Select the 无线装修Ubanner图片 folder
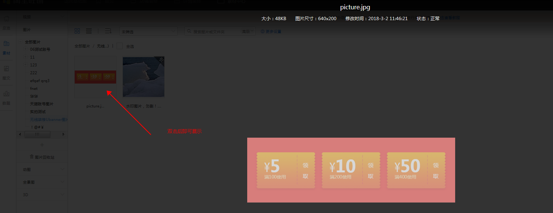 pos(49,119)
